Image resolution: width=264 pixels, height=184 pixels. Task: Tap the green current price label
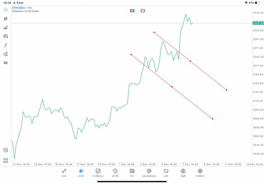click(258, 23)
